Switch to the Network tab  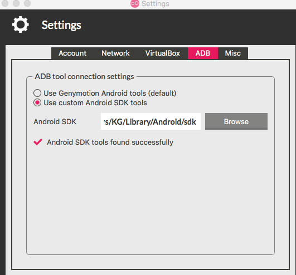tap(115, 53)
